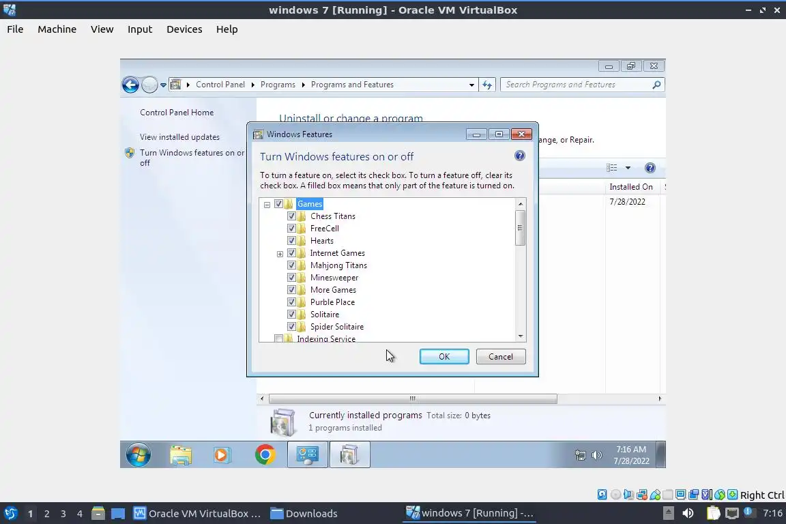Uncheck the Mahjong Titans checkbox

(x=291, y=265)
